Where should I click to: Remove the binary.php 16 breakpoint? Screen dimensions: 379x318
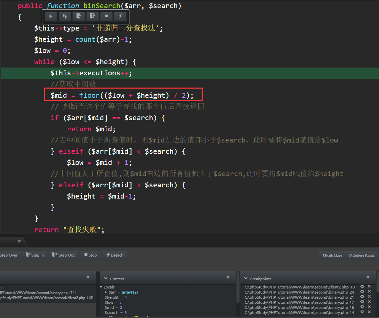tap(369, 307)
